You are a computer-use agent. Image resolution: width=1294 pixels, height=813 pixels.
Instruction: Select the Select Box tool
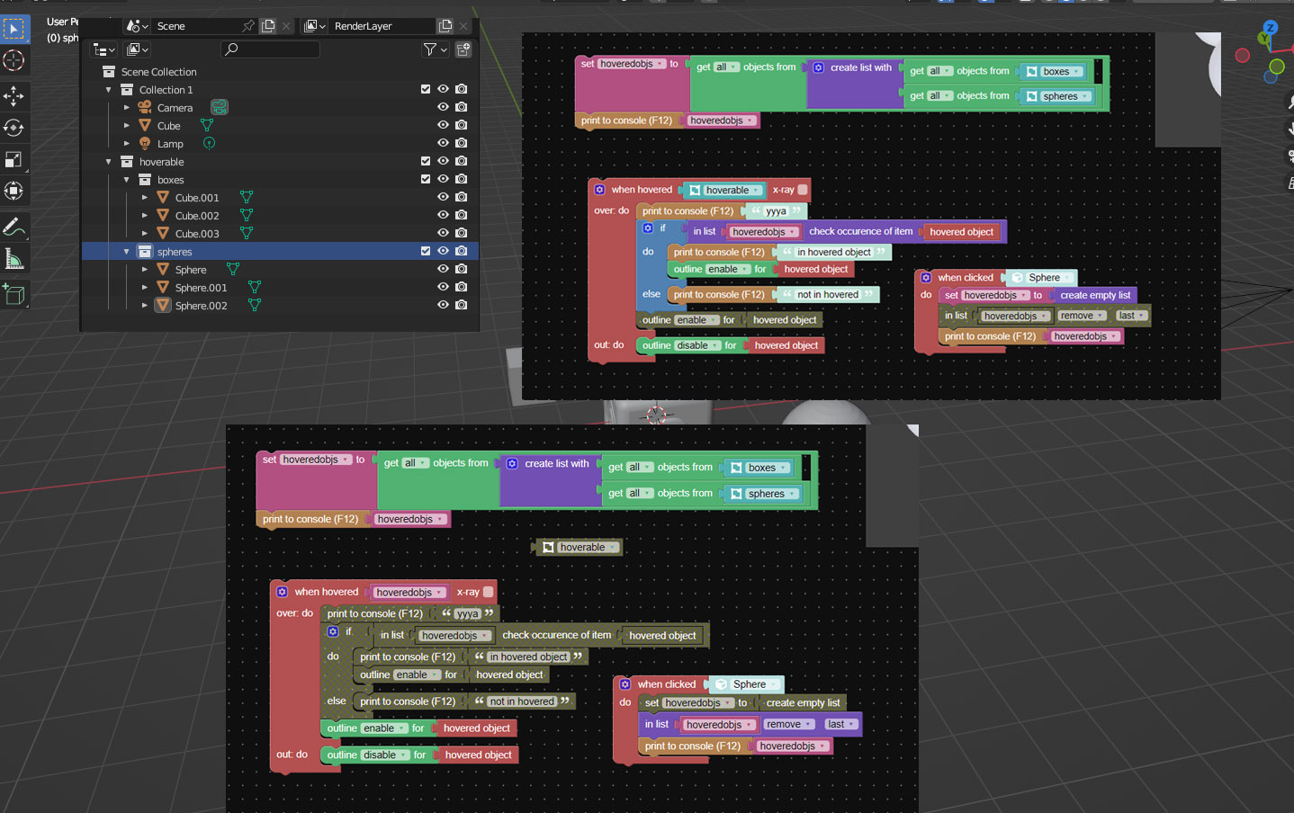[x=13, y=29]
